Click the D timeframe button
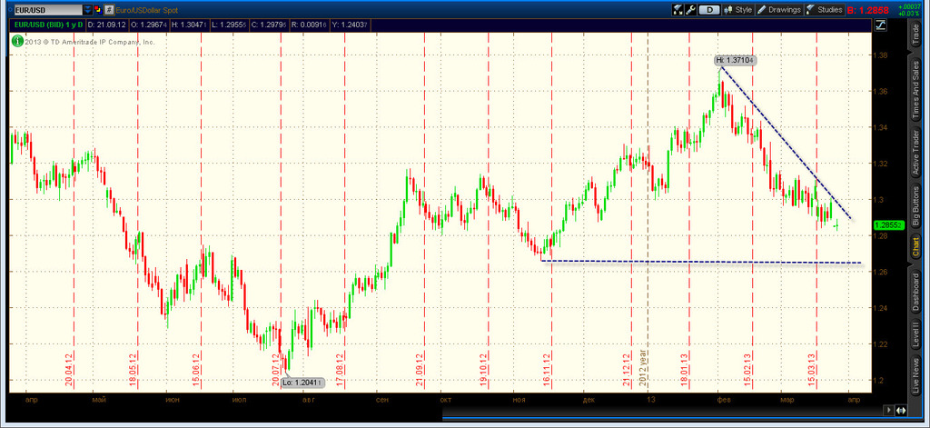The height and width of the screenshot is (428, 930). click(x=708, y=10)
